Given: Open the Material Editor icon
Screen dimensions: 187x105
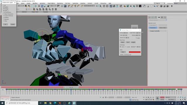Looking at the screenshot, I should (121, 6).
